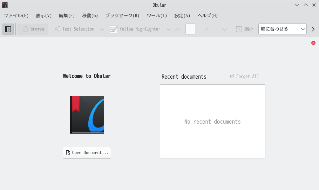Go to next page arrow
The height and width of the screenshot is (190, 319).
(x=225, y=29)
